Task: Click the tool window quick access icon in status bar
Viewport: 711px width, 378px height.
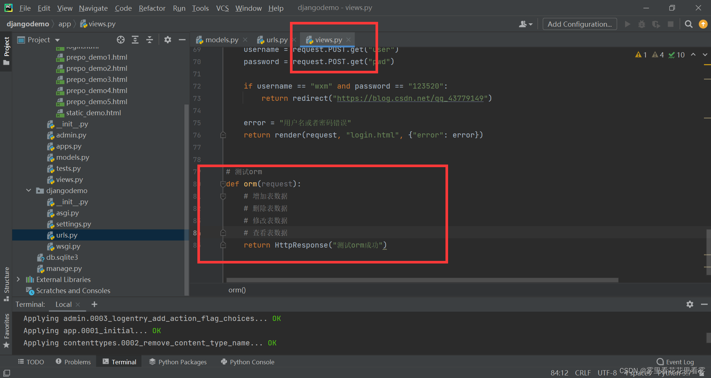Action: pyautogui.click(x=7, y=372)
